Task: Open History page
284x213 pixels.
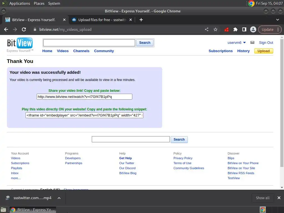Action: [244, 51]
